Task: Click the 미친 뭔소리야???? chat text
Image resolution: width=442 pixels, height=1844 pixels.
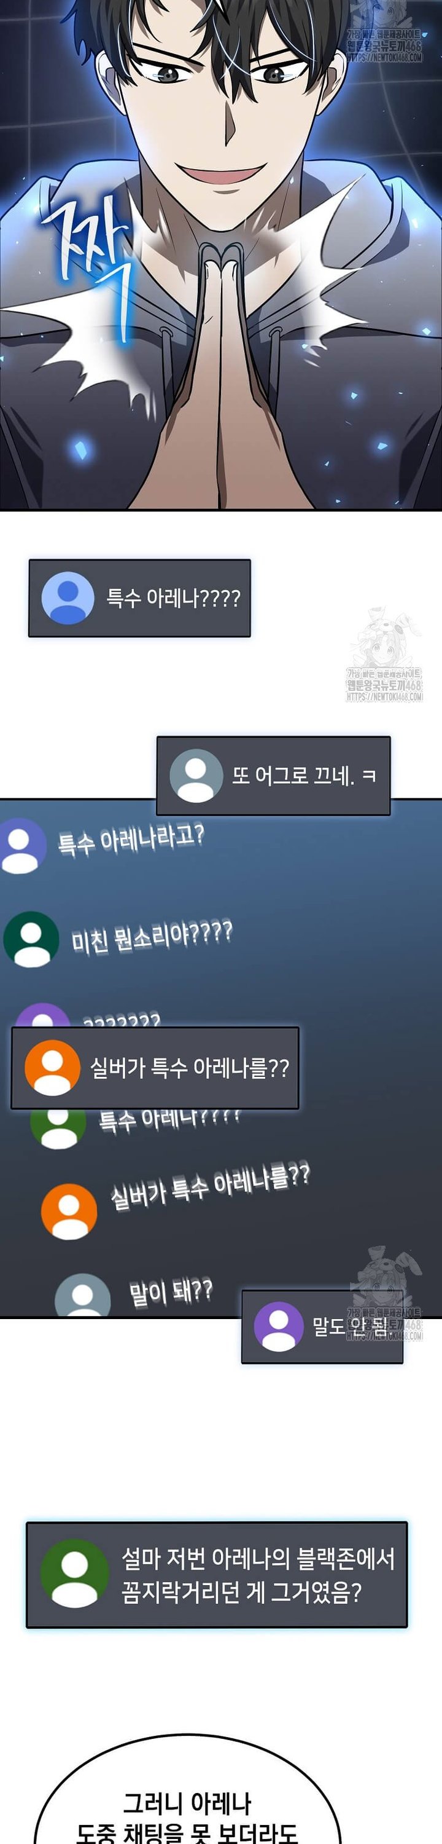Action: tap(152, 936)
